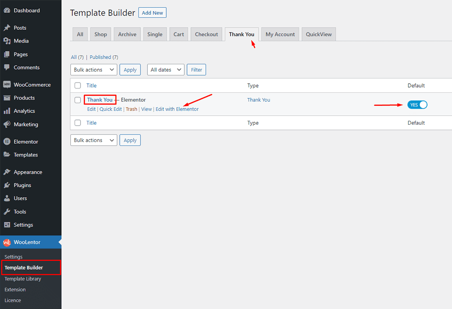Switch to the Cart tab

click(x=179, y=35)
